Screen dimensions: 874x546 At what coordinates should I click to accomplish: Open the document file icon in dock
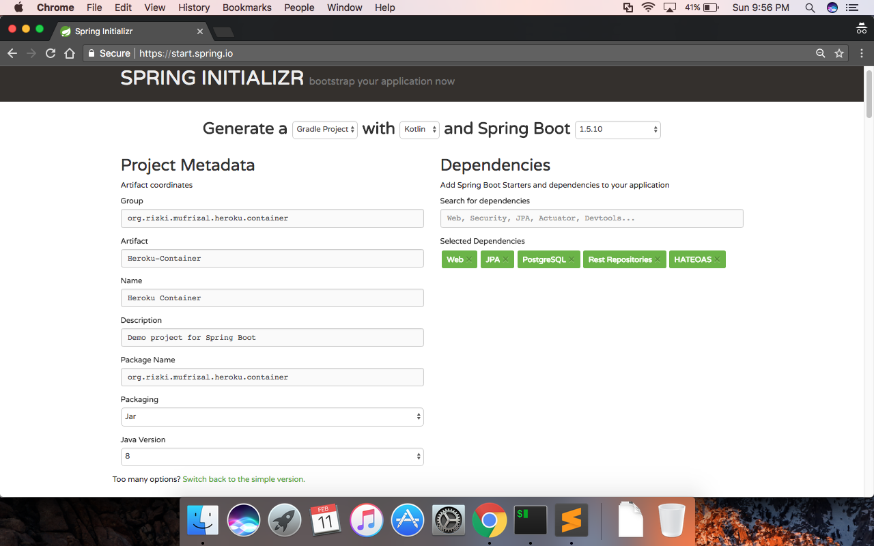631,521
